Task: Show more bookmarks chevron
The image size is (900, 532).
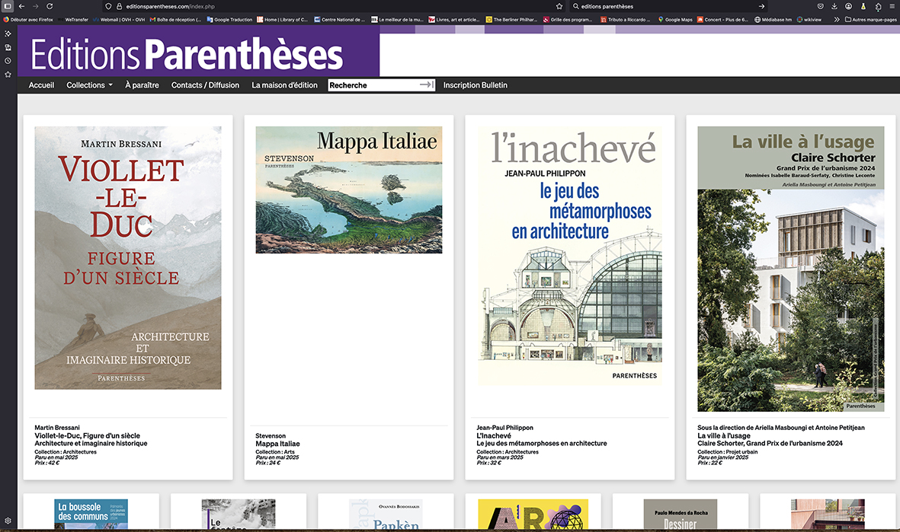Action: point(837,20)
